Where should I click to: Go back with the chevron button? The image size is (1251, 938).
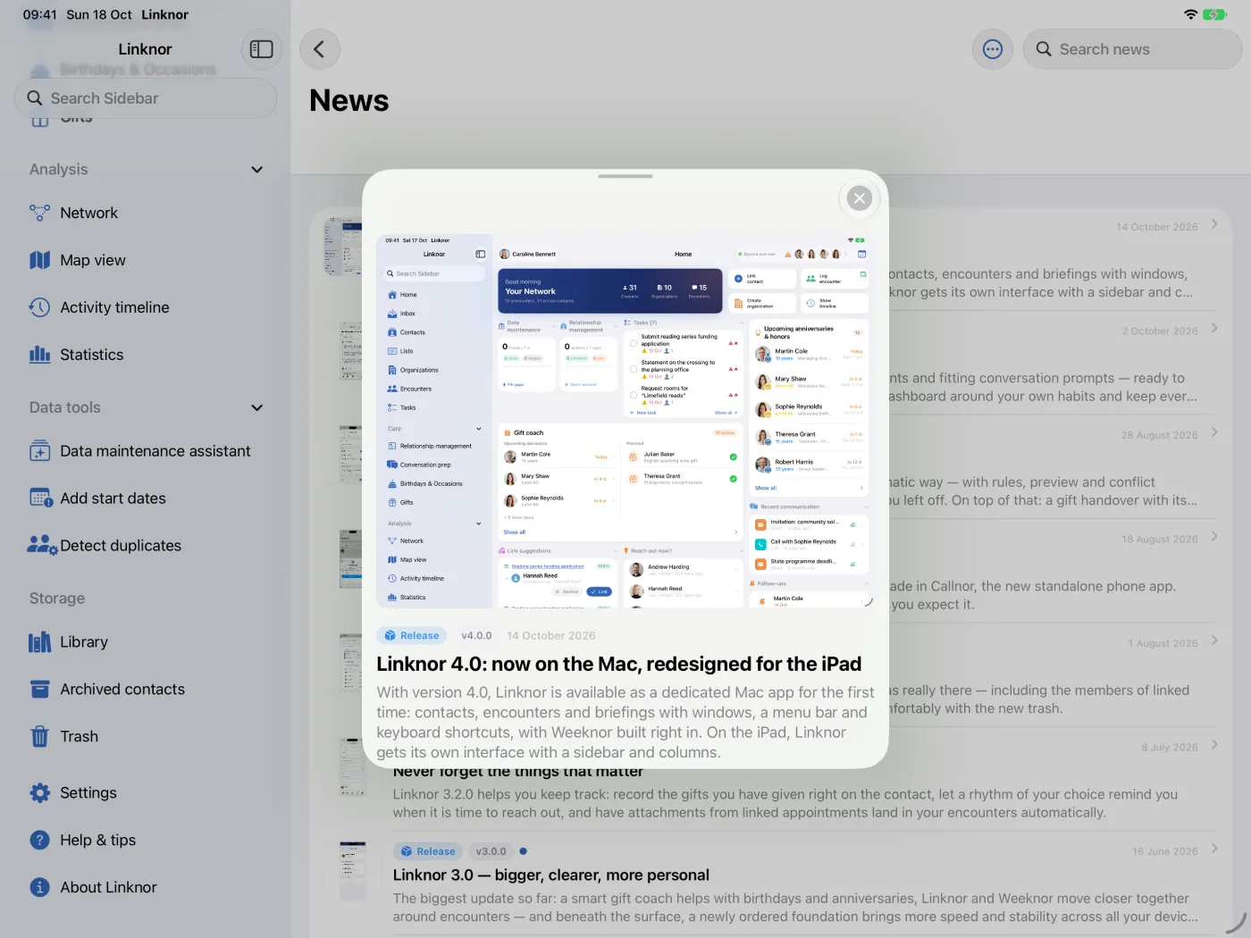coord(319,49)
